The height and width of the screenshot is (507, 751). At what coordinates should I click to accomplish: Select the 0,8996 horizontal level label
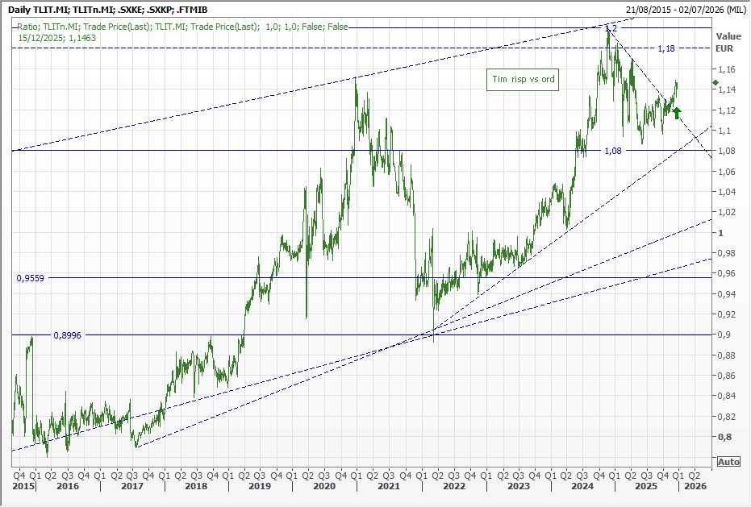[69, 335]
